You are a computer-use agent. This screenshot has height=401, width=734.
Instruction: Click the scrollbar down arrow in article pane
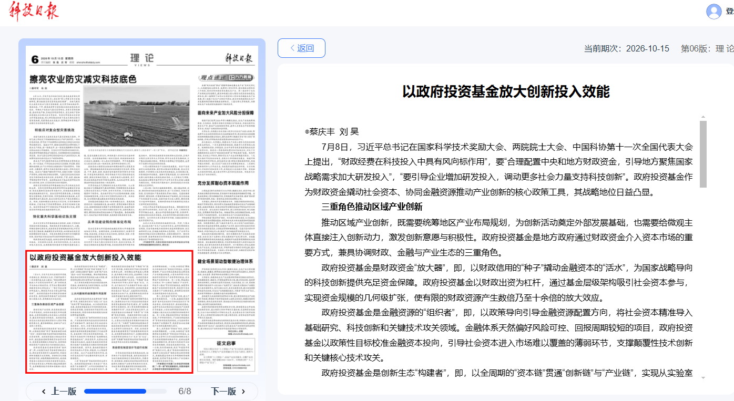703,378
